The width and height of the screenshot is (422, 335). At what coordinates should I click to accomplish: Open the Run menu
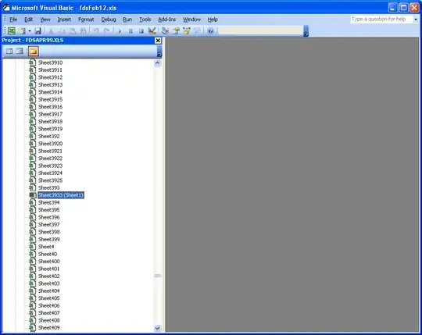[127, 20]
